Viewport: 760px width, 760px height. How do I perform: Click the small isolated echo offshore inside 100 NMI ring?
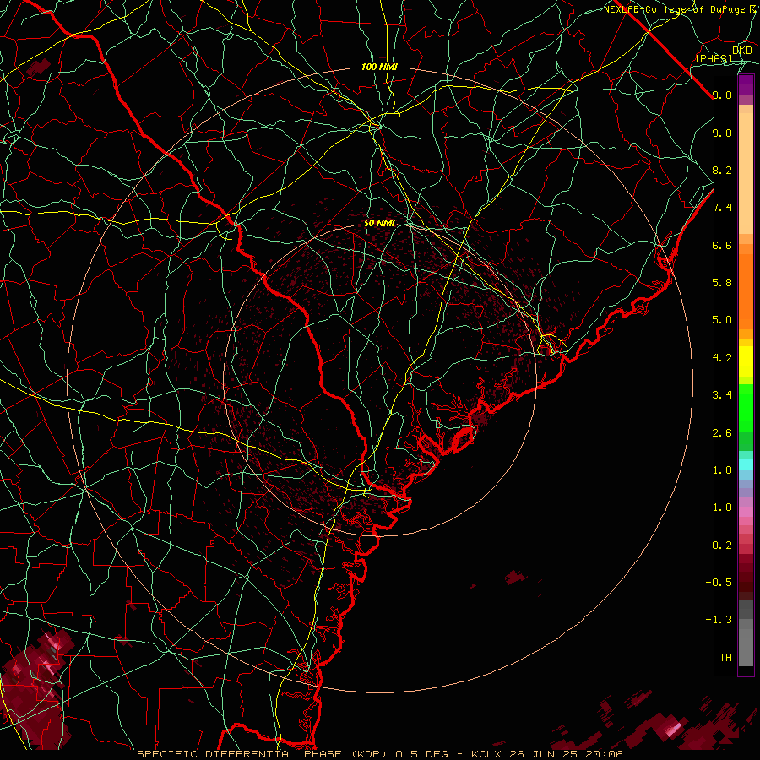(515, 578)
